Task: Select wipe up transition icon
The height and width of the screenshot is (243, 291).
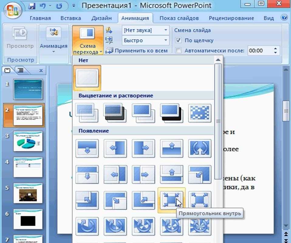Action: pos(172,148)
